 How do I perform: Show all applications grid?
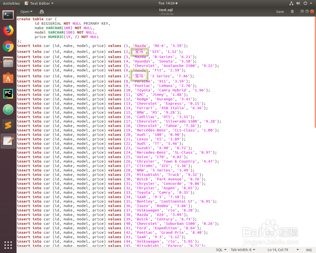point(8,245)
